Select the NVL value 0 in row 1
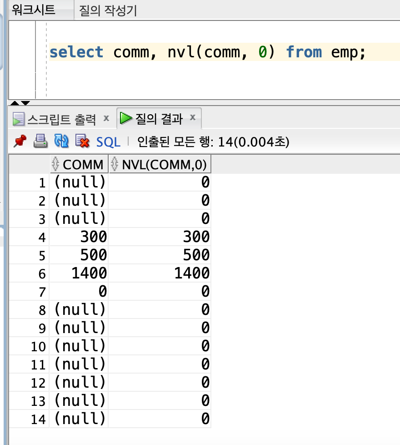The width and height of the screenshot is (400, 445). coord(160,182)
